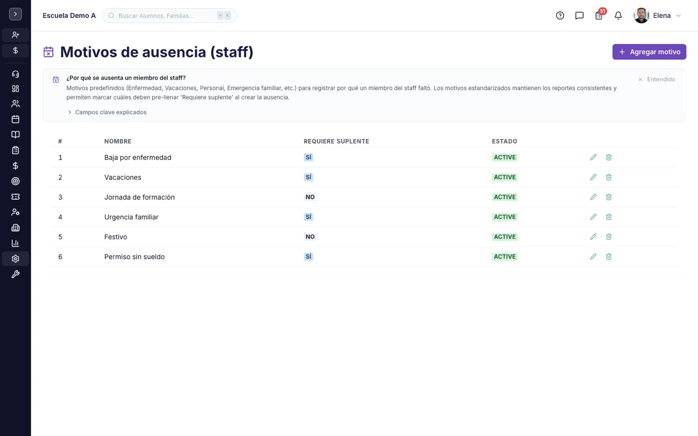Screen dimensions: 698x436
Task: Edit the Permiso sin sueldo row
Action: (593, 257)
